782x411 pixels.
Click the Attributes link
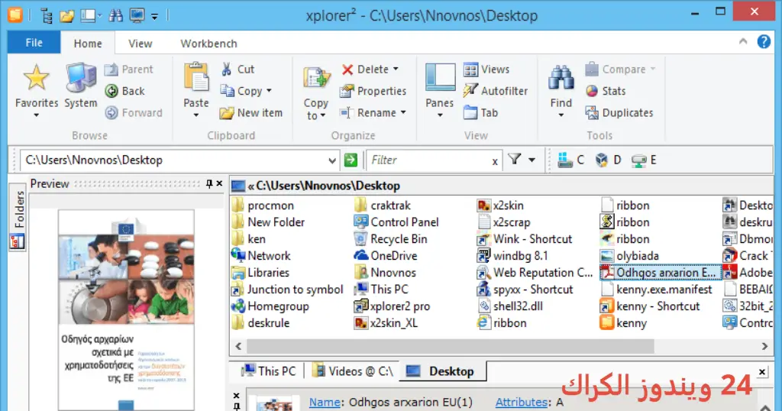point(521,402)
